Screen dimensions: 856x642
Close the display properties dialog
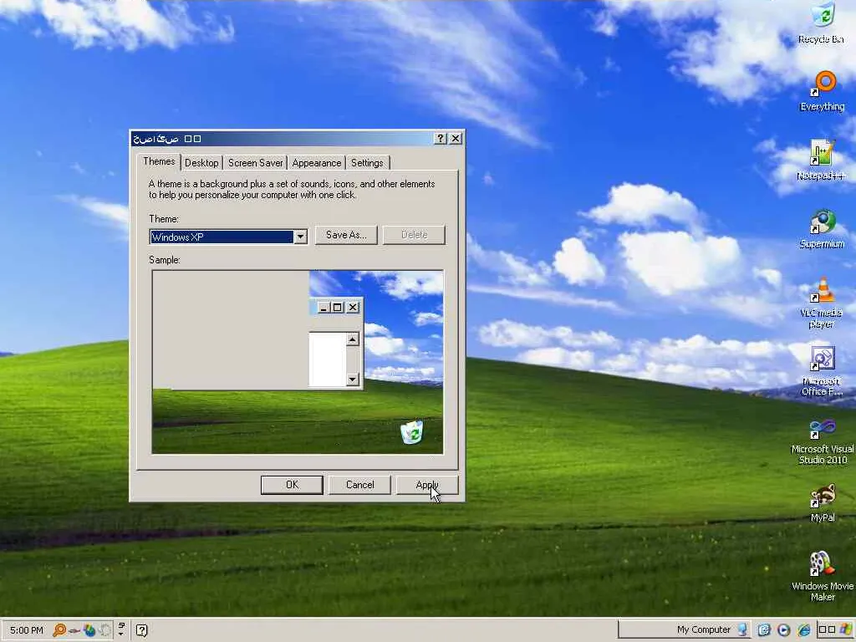point(456,139)
